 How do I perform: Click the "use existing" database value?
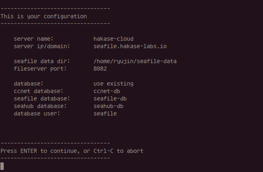coord(113,84)
